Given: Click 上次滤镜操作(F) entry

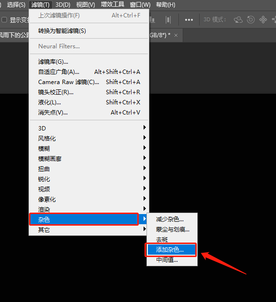Looking at the screenshot, I should pyautogui.click(x=89, y=15).
